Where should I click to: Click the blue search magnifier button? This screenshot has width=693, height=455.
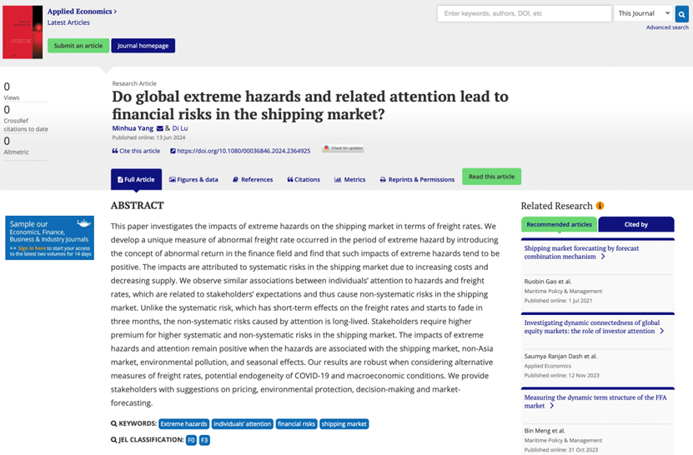(x=682, y=14)
